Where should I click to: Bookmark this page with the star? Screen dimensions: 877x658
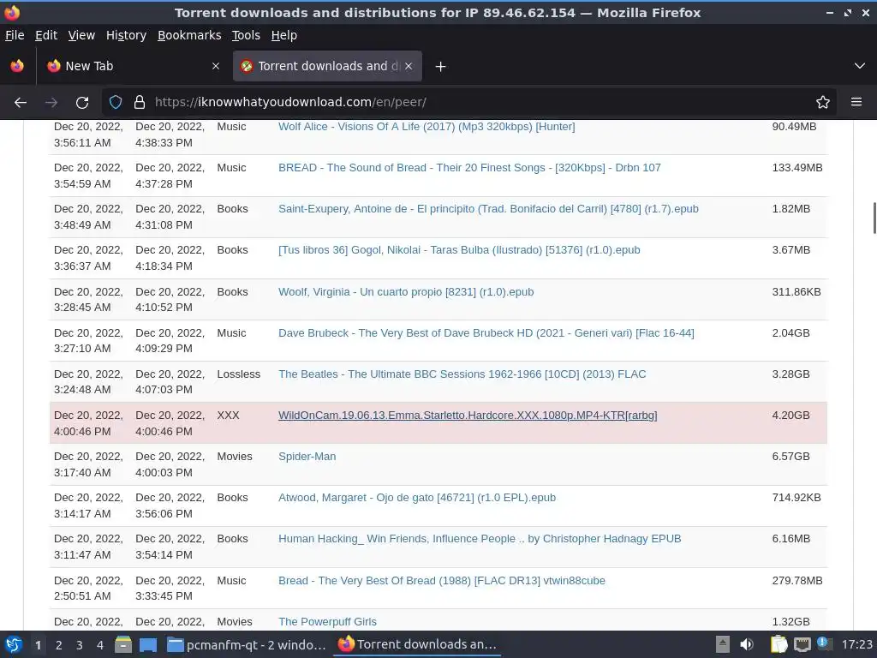pyautogui.click(x=823, y=103)
